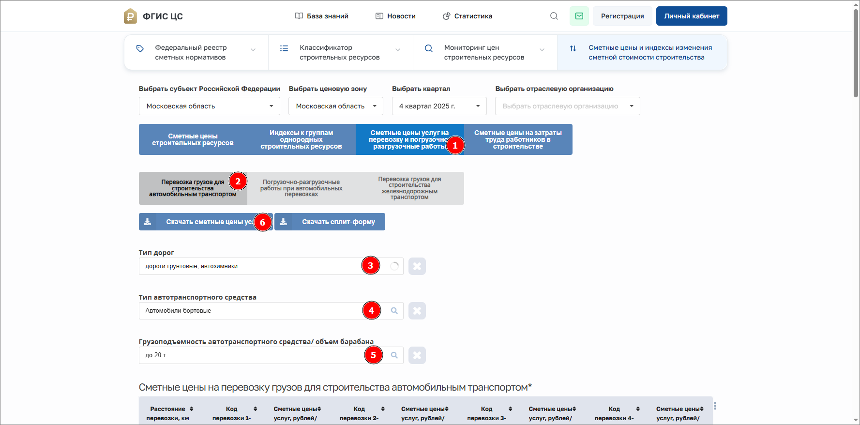Select Погрузочно-разгрузочные работы sub-tab
Image resolution: width=860 pixels, height=425 pixels.
(x=302, y=188)
